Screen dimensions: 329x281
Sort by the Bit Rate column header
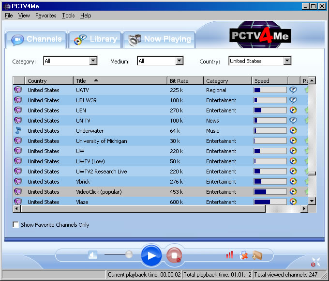185,81
